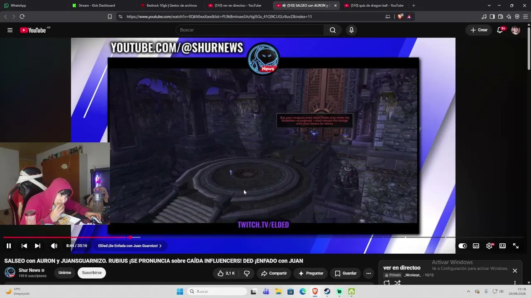The width and height of the screenshot is (531, 298).
Task: Click the Unirme button
Action: 65,273
